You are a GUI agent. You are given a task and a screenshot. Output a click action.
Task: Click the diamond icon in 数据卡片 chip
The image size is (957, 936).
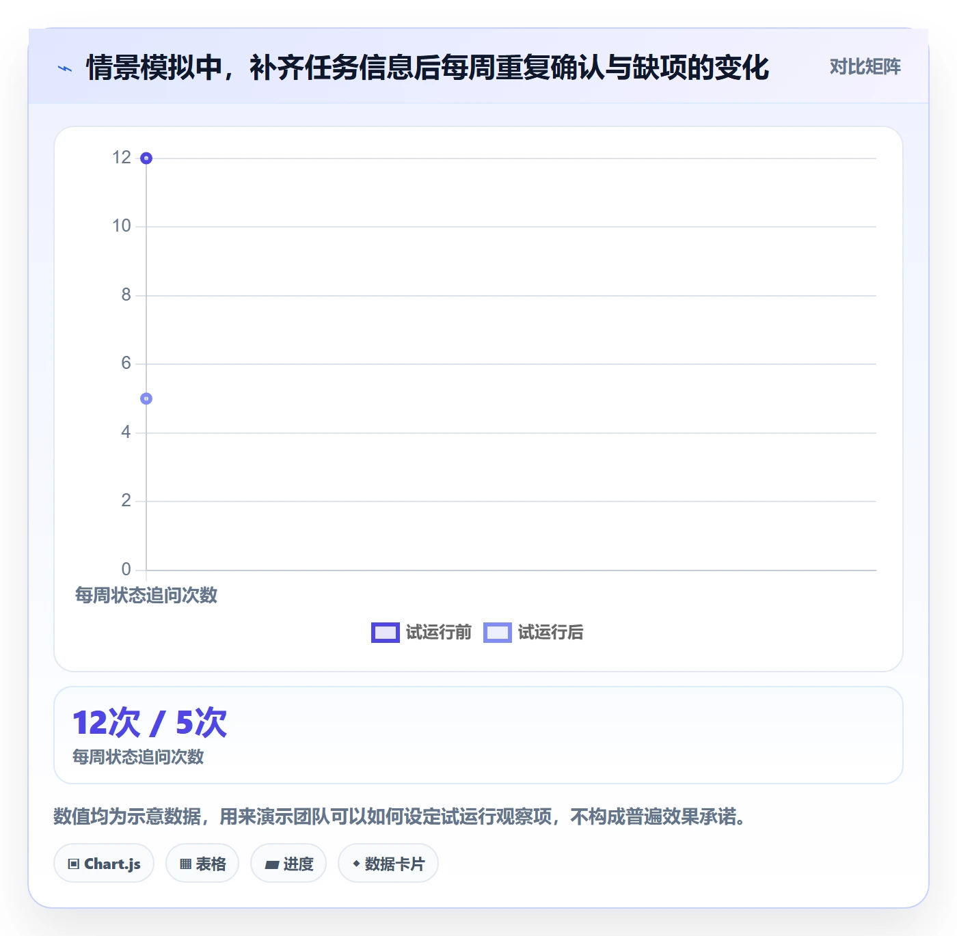tap(356, 864)
